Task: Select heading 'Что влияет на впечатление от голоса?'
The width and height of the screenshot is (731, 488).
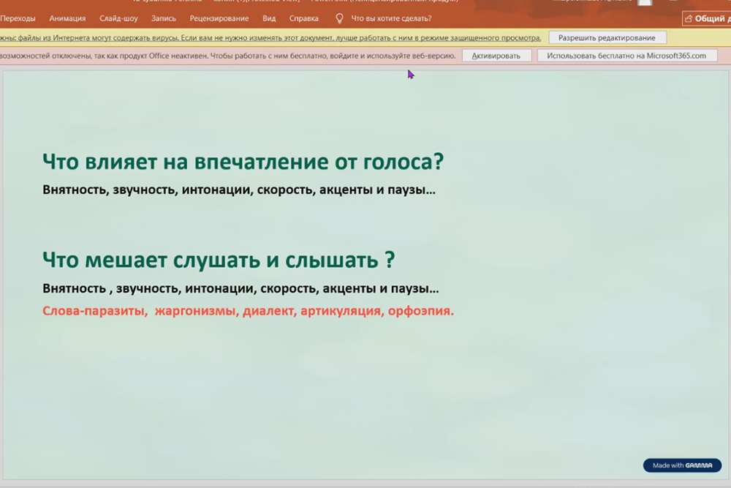Action: pos(243,161)
